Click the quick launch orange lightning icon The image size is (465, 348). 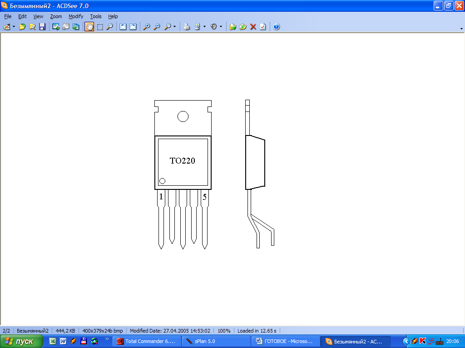(73, 341)
